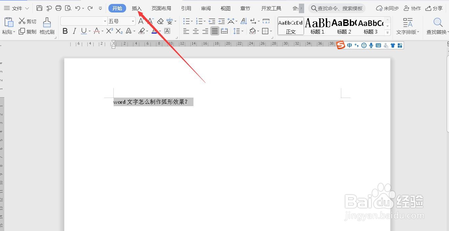The height and width of the screenshot is (231, 449).
Task: Switch to the 开发工具 tab
Action: (271, 9)
